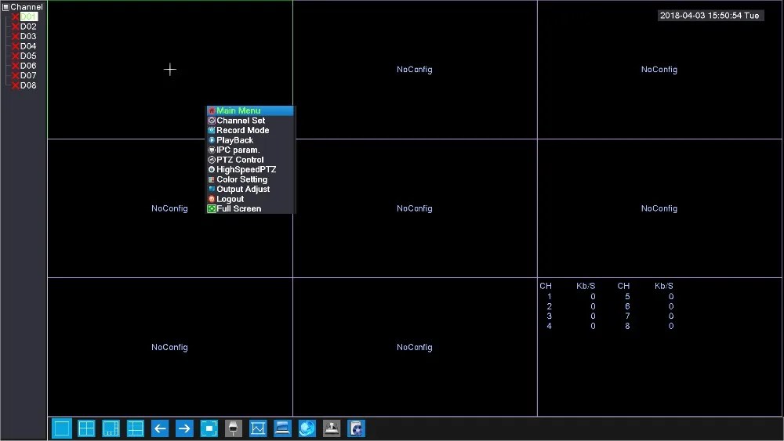784x441 pixels.
Task: Select channel D08 in tree
Action: click(x=28, y=85)
